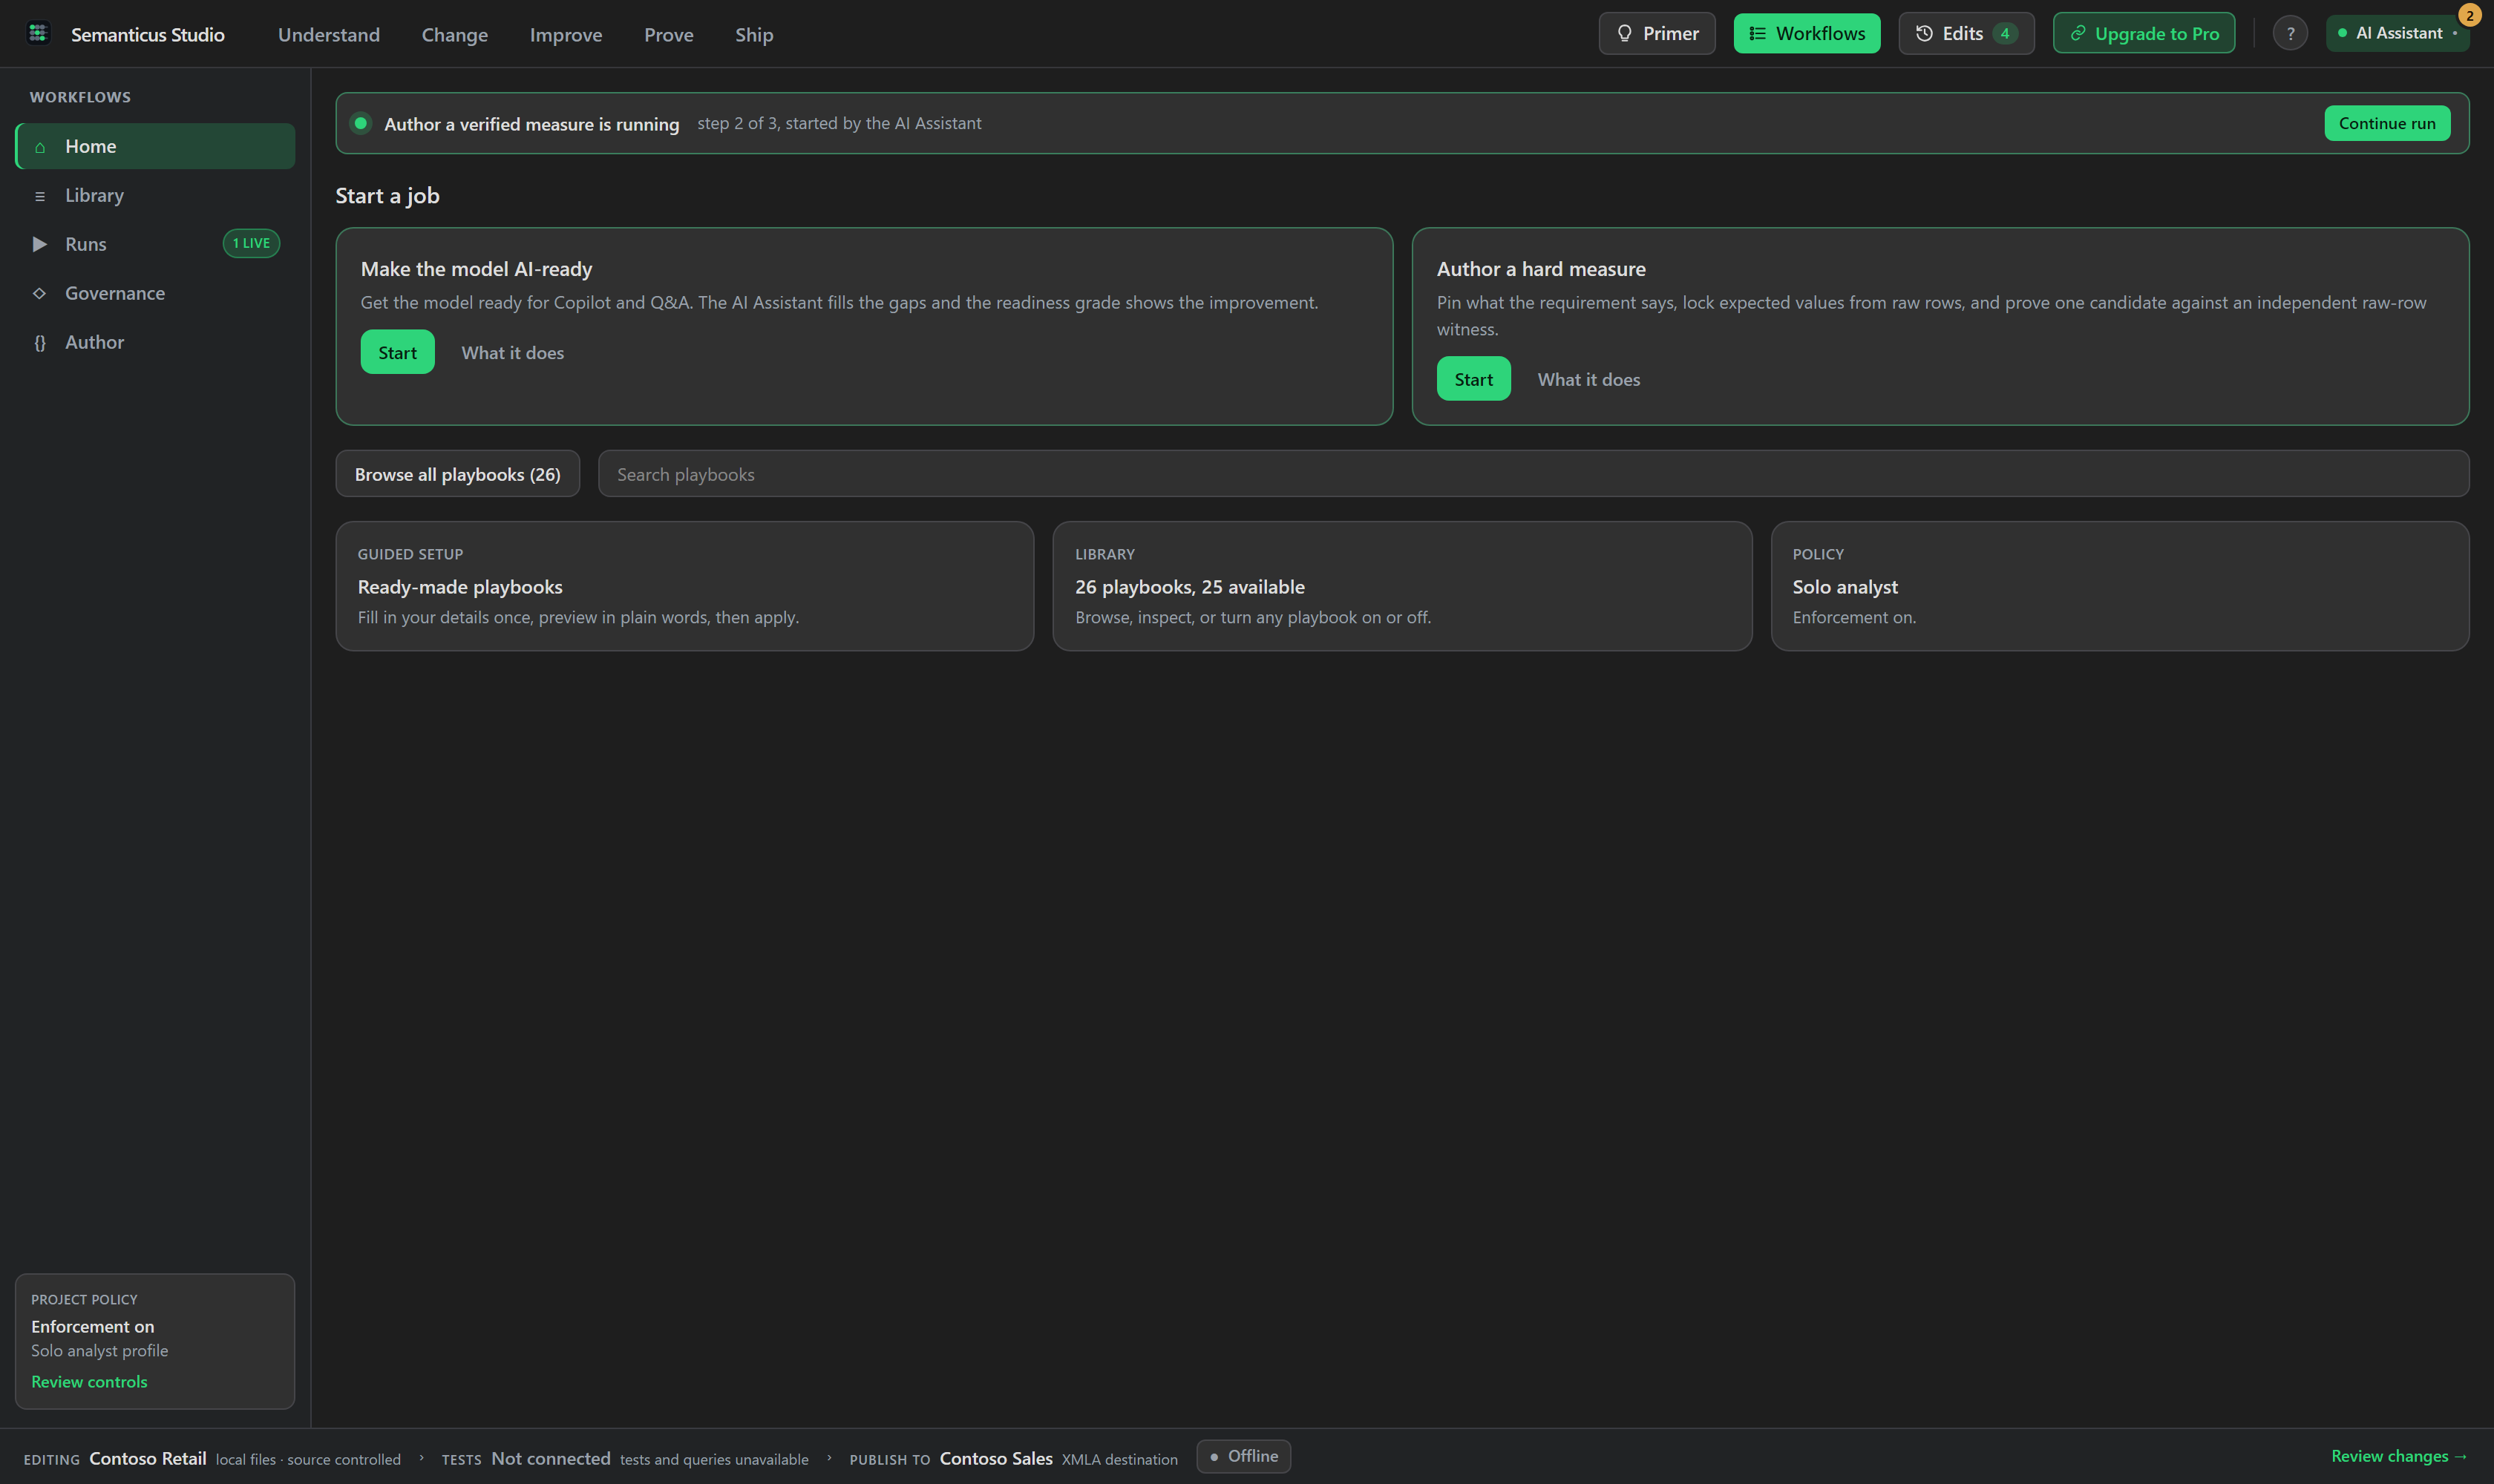This screenshot has width=2494, height=1484.
Task: Click What it does for AI-ready job
Action: point(512,353)
